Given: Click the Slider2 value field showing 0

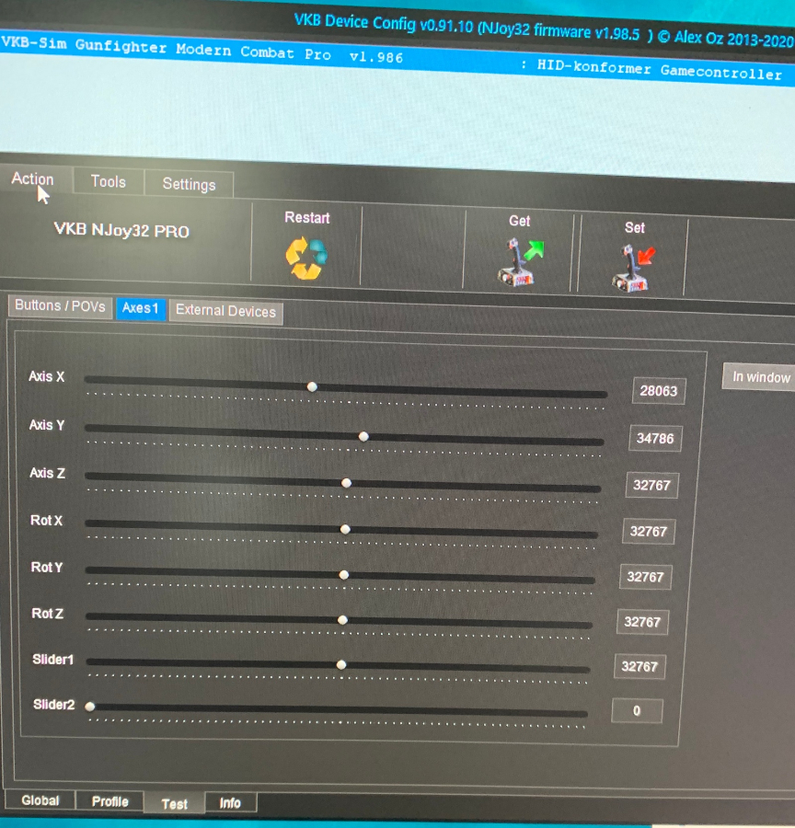Looking at the screenshot, I should coord(637,711).
